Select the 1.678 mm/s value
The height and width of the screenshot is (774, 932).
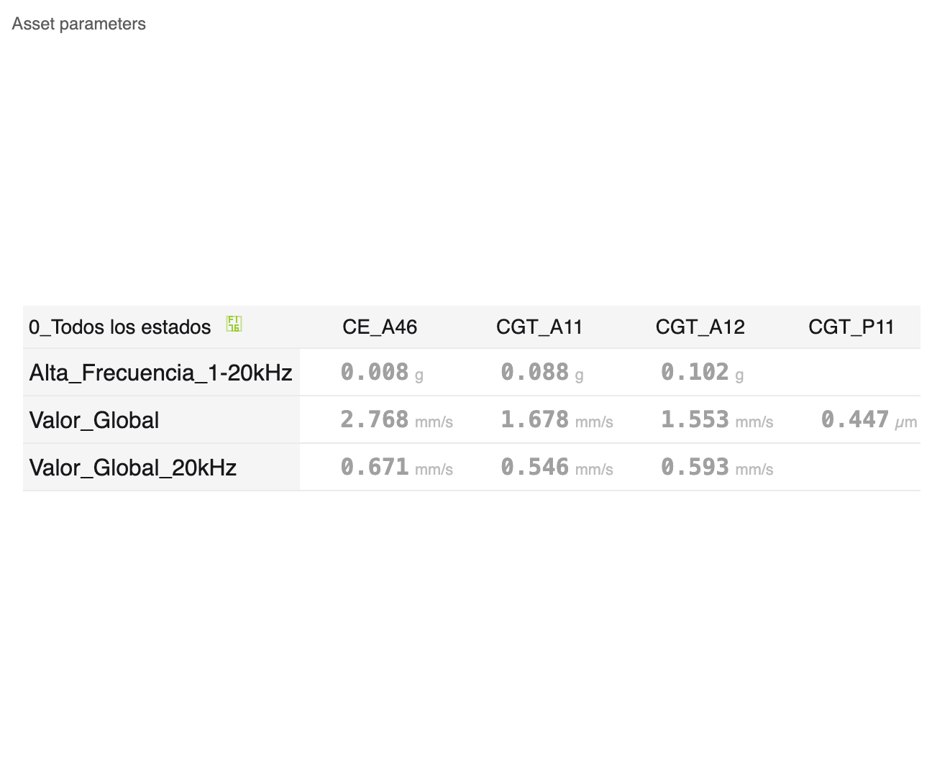(x=557, y=419)
